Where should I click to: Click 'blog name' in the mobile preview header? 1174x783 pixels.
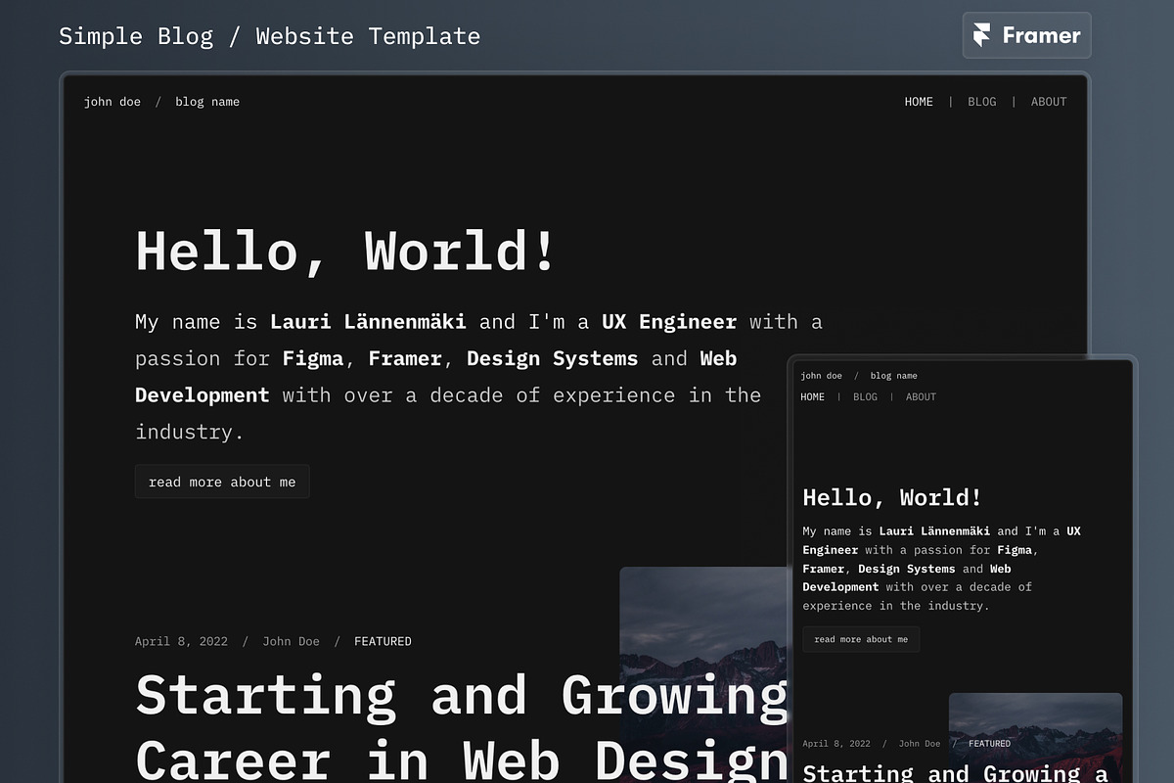(x=893, y=376)
